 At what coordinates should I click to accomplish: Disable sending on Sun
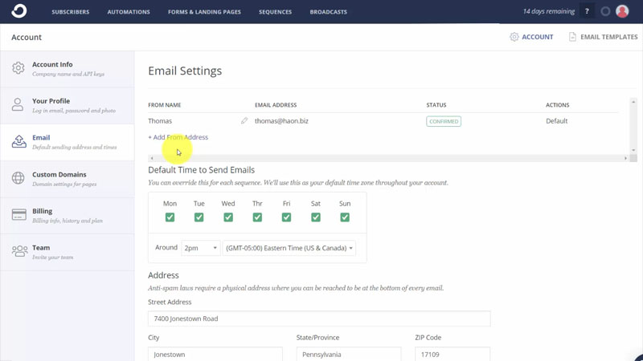pyautogui.click(x=345, y=217)
